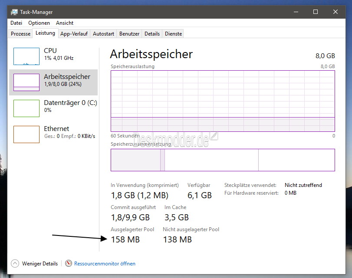Viewport: 352px width, 278px height.
Task: Select the Ethernet mini graph thumbnail
Action: [26, 134]
